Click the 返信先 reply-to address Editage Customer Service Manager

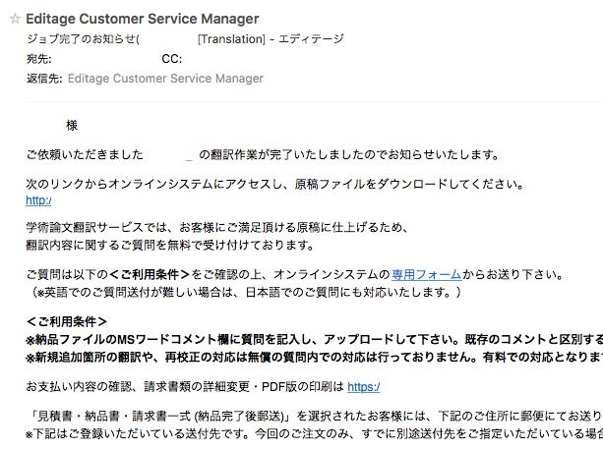point(165,79)
